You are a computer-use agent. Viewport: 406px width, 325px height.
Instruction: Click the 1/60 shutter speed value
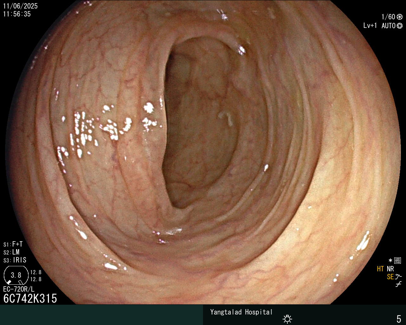coord(388,17)
